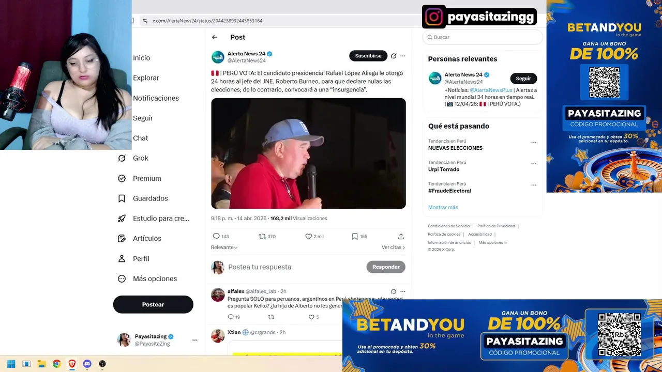Open Política de Privacidad link
The height and width of the screenshot is (372, 662).
[496, 226]
